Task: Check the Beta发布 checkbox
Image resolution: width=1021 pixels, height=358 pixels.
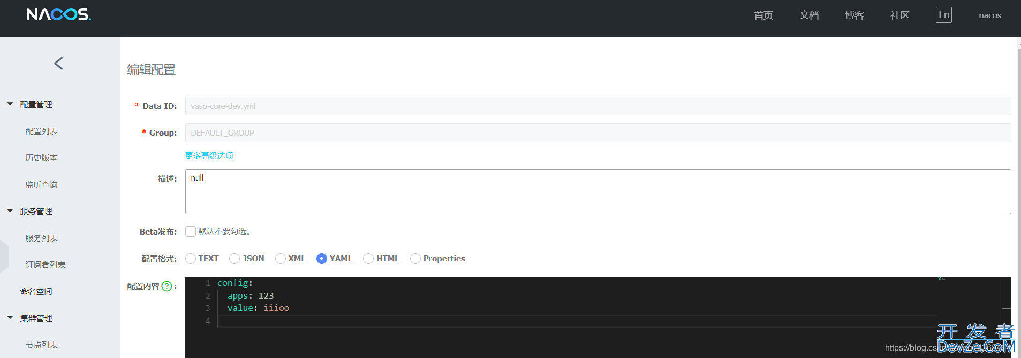Action: (191, 231)
